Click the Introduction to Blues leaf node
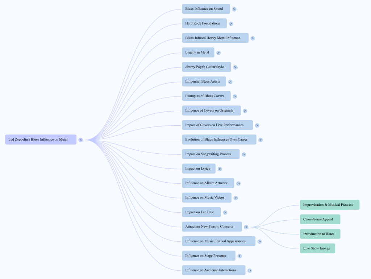This screenshot has width=371, height=279. point(320,234)
